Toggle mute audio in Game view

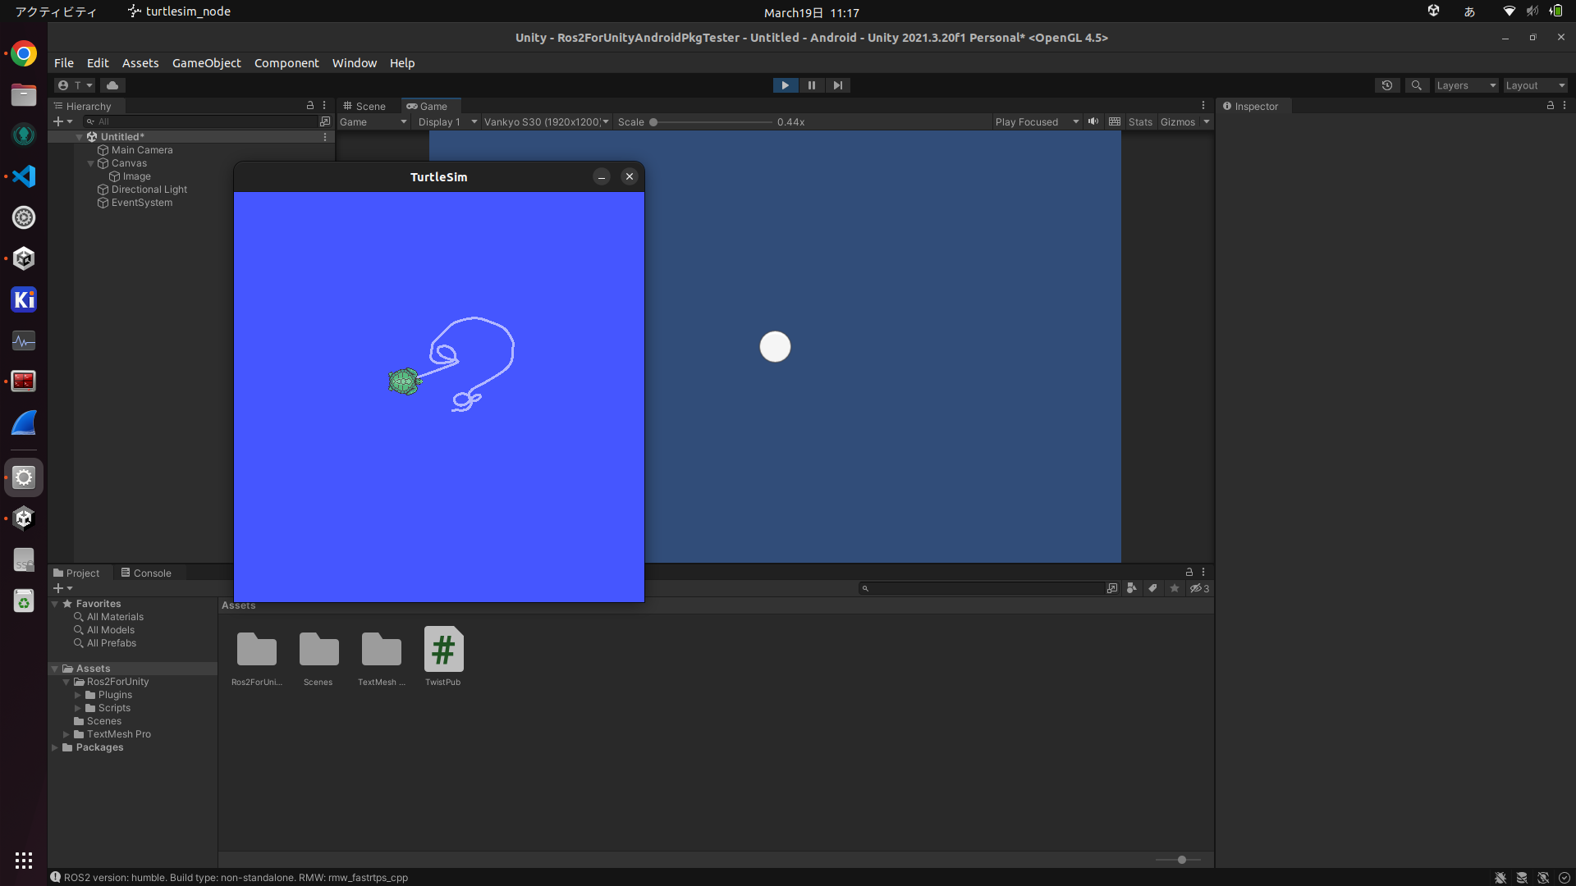coord(1093,121)
